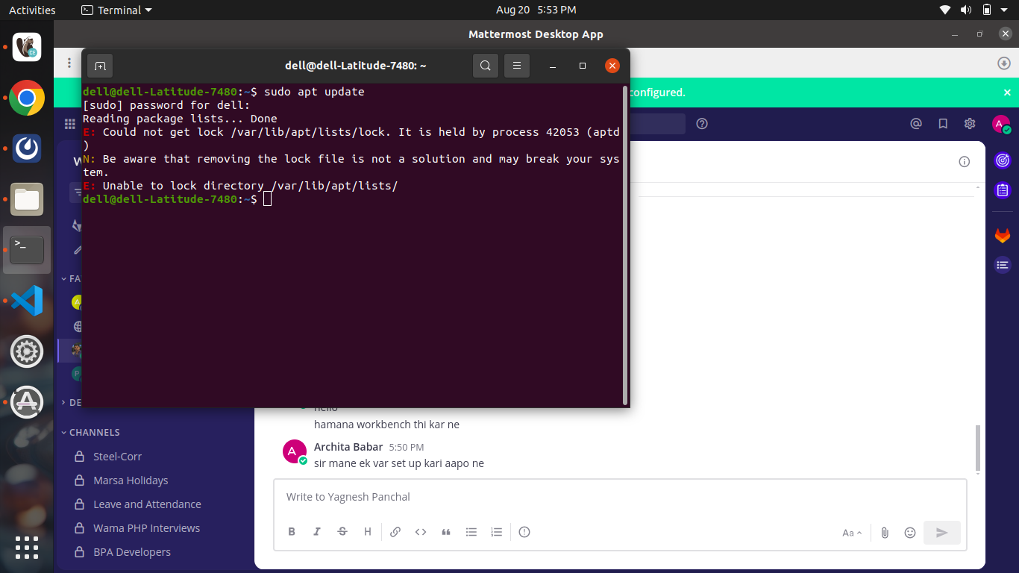
Task: Open search in the Terminal window
Action: (486, 66)
